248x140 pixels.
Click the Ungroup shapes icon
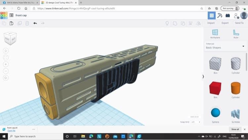click(183, 23)
